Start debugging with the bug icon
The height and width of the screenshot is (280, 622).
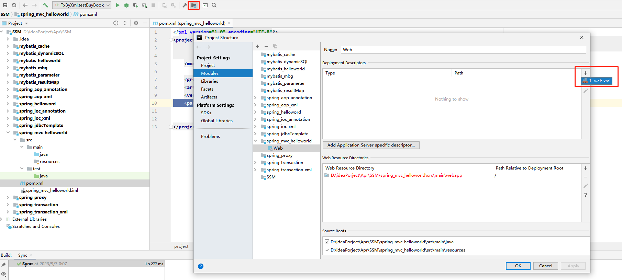point(126,5)
